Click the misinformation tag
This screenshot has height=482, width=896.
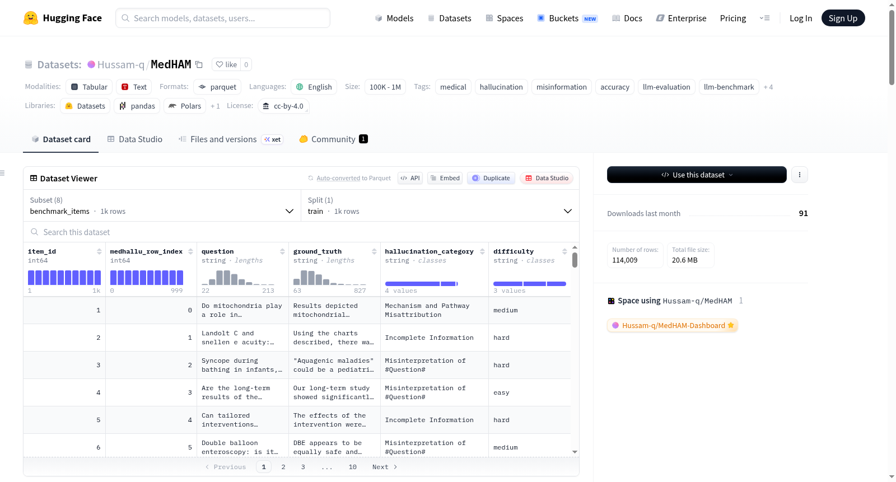click(562, 87)
